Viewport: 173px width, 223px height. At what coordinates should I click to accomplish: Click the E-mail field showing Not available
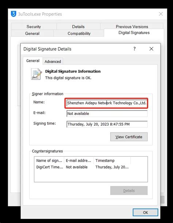click(107, 114)
